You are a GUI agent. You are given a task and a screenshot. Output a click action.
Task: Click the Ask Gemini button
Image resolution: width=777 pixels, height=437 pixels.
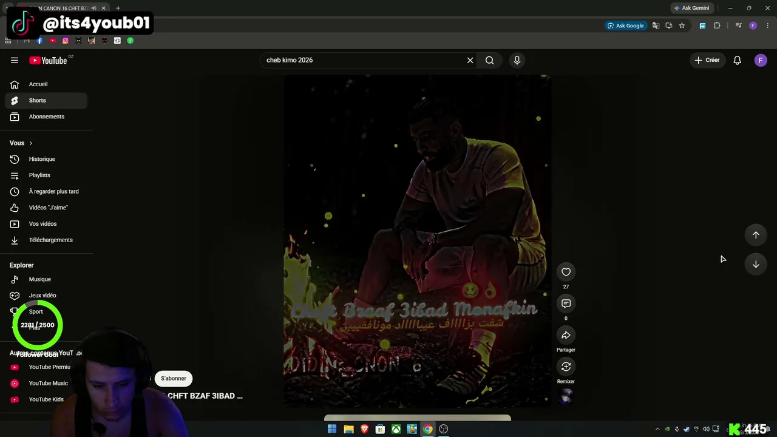[x=691, y=8]
